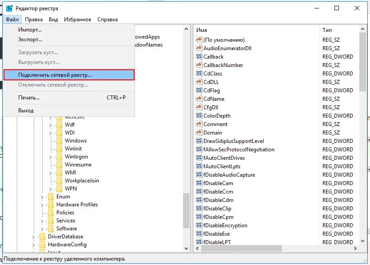This screenshot has width=370, height=265.
Task: Click the CallbackNumber string icon
Action: [x=199, y=65]
